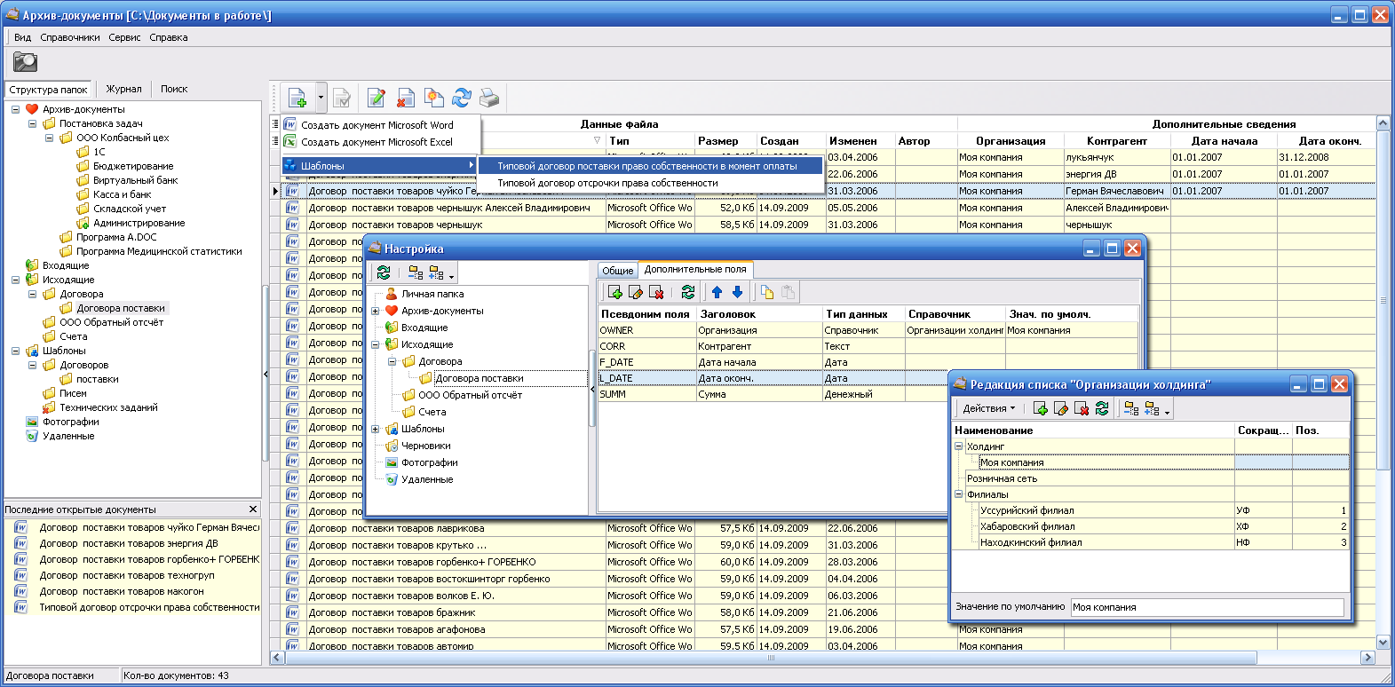Image resolution: width=1395 pixels, height=687 pixels.
Task: Click edit field icon in Дополнительные поля toolbar
Action: [x=636, y=292]
